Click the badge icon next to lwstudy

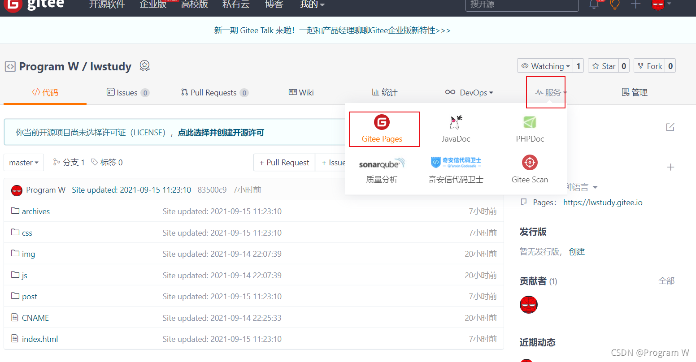144,66
